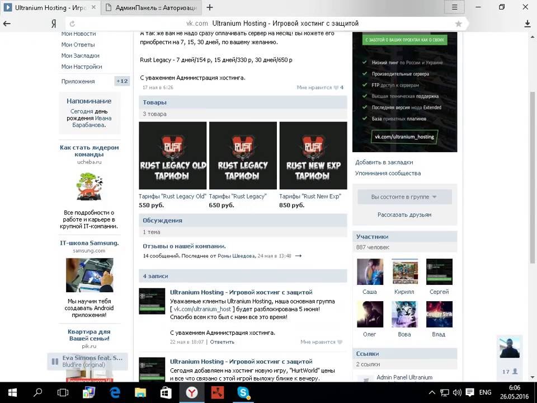Switch to the АдминПанель Авторизация tab
The width and height of the screenshot is (537, 403).
click(152, 7)
